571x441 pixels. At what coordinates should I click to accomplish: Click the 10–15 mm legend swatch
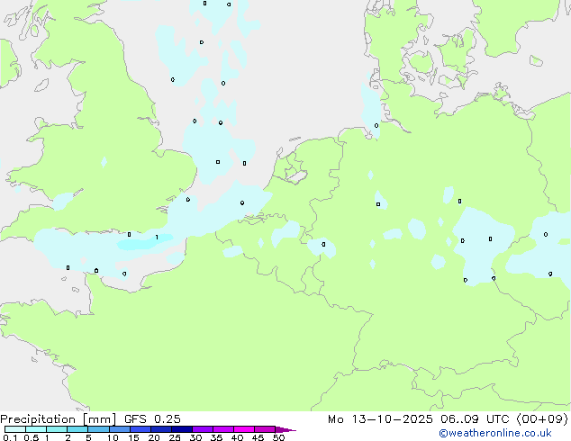coord(119,429)
